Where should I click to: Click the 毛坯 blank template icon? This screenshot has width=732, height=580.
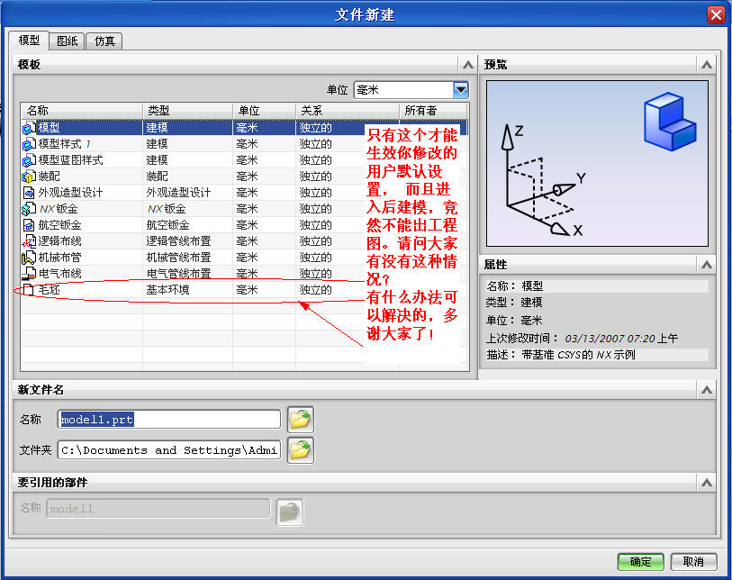[x=29, y=290]
